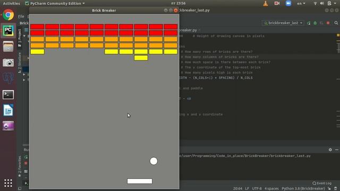This screenshot has height=191, width=340.
Task: Rerun icon in the Run panel
Action: coord(26,157)
